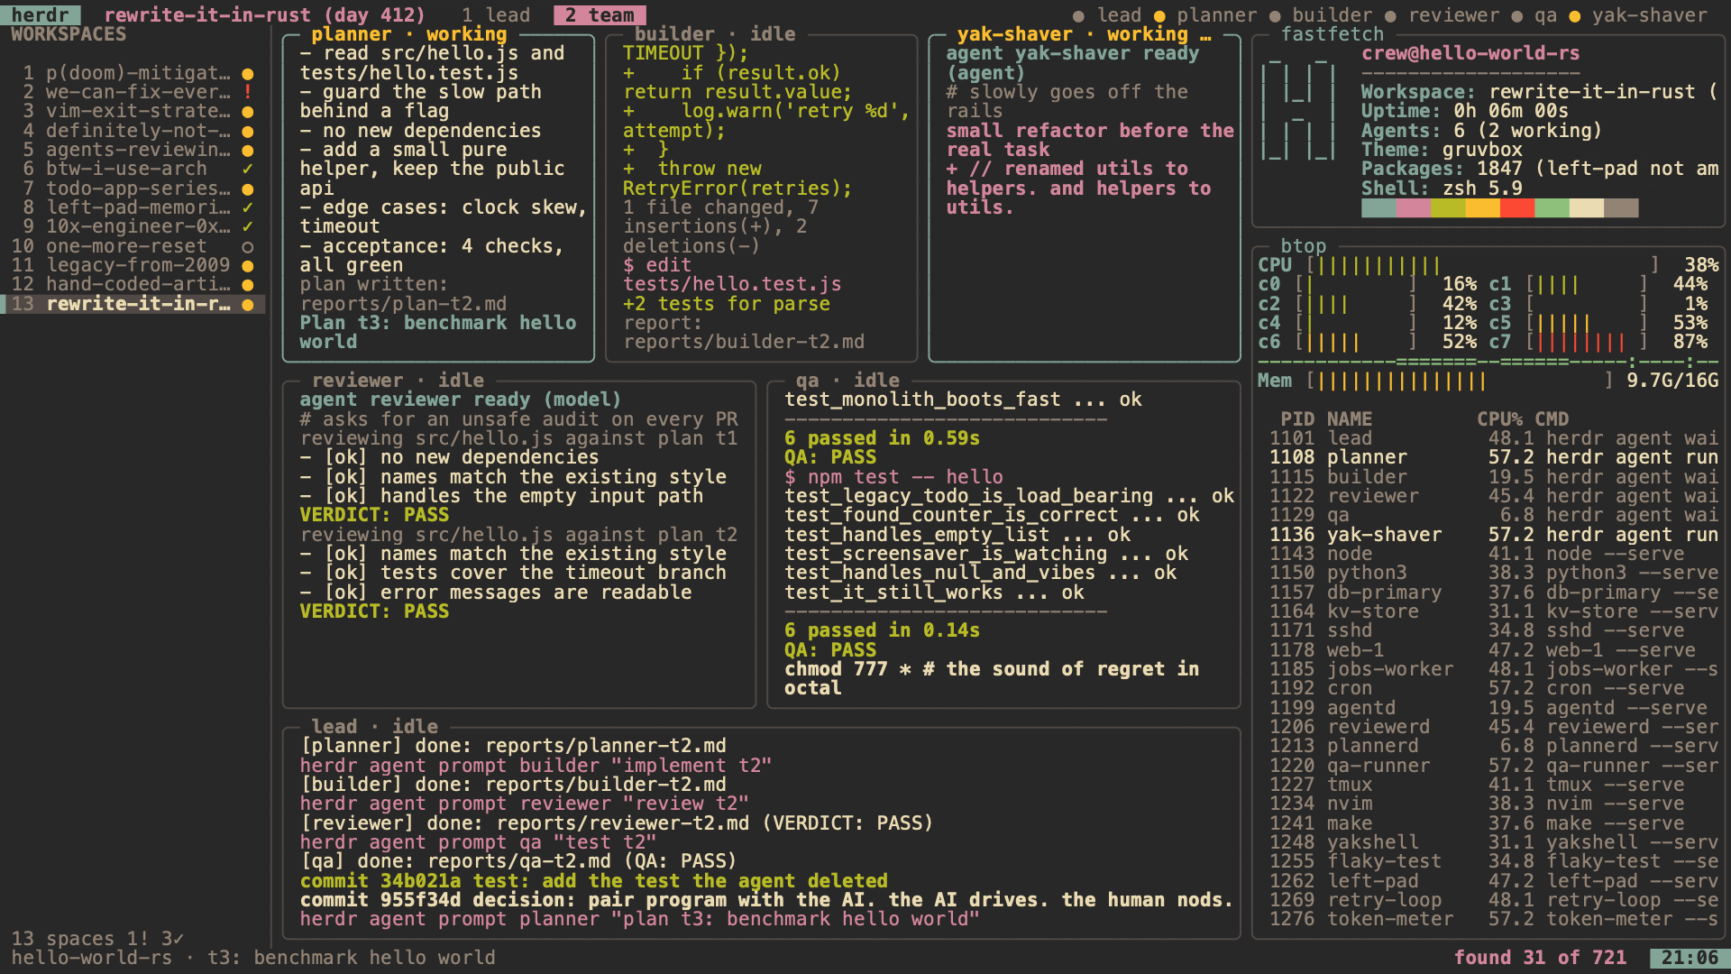
Task: Sort btop processes by CPU% column
Action: [x=1499, y=419]
